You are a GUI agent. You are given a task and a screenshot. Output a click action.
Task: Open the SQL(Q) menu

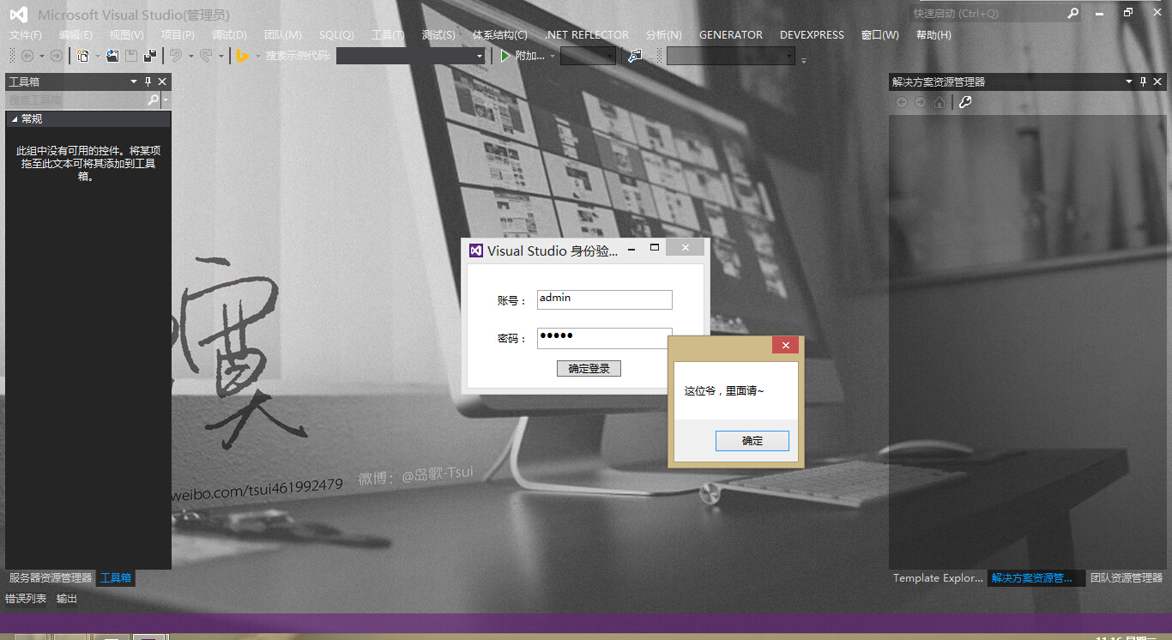(336, 35)
